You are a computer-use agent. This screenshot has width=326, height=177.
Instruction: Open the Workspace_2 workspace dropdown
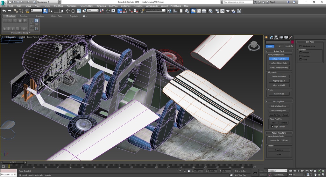47,2
